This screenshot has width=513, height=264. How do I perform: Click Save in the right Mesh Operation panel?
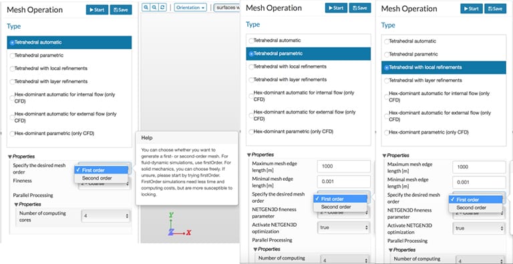(x=496, y=9)
